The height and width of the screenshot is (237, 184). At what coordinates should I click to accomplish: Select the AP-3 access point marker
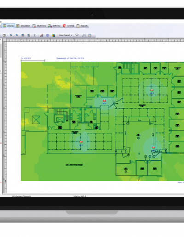point(152,90)
